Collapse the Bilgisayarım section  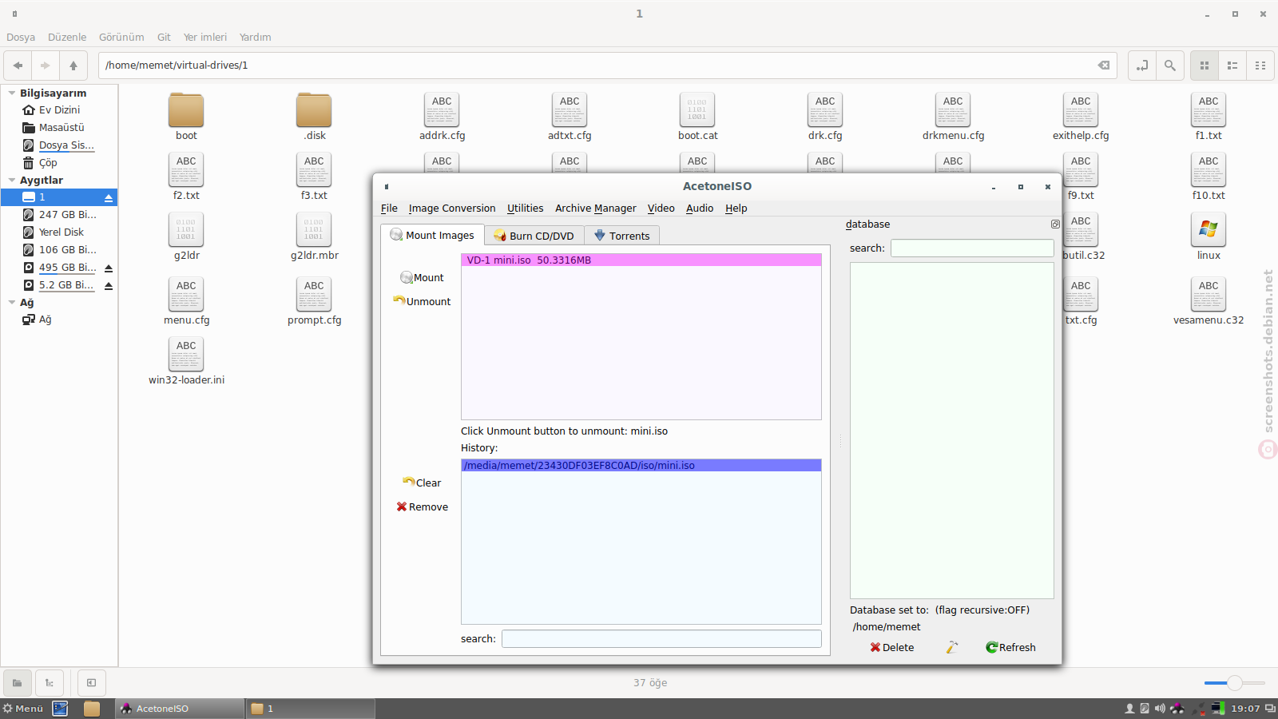(x=12, y=93)
